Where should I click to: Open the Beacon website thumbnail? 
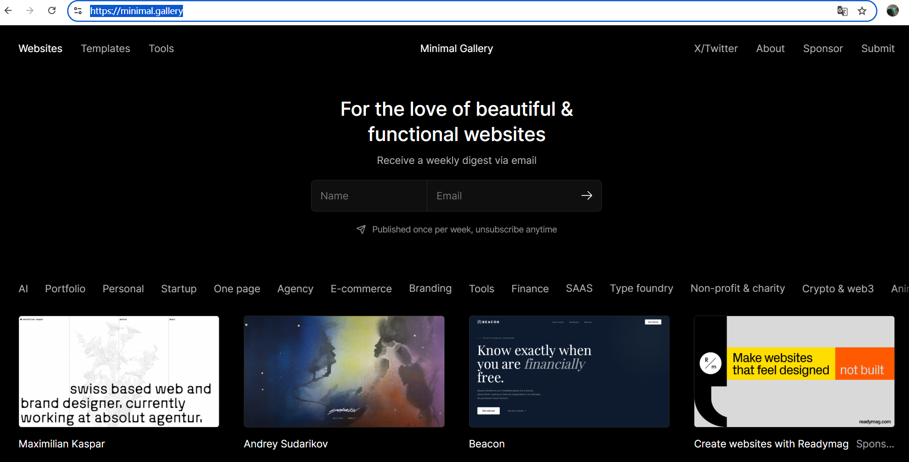[569, 372]
